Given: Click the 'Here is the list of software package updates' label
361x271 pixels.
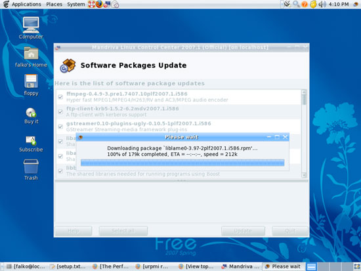Looking at the screenshot, I should click(129, 83).
